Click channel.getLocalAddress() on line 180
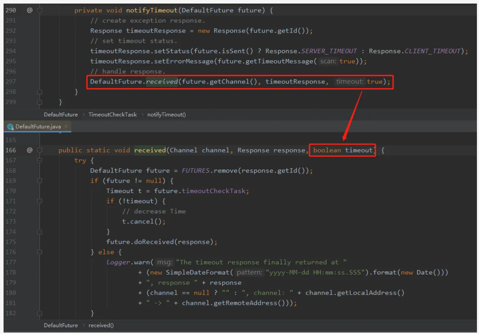 (x=355, y=293)
